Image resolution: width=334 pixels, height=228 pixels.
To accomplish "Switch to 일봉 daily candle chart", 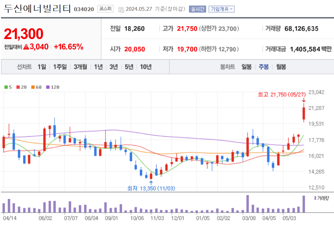I will coord(246,67).
